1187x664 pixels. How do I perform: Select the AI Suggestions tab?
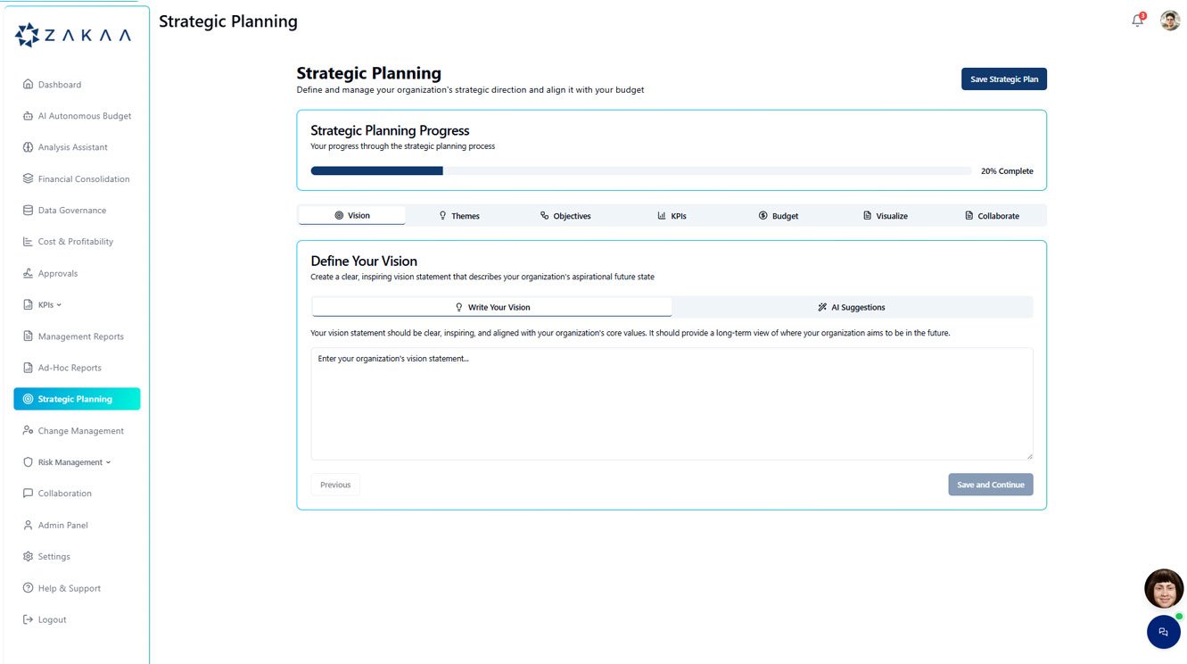click(852, 307)
